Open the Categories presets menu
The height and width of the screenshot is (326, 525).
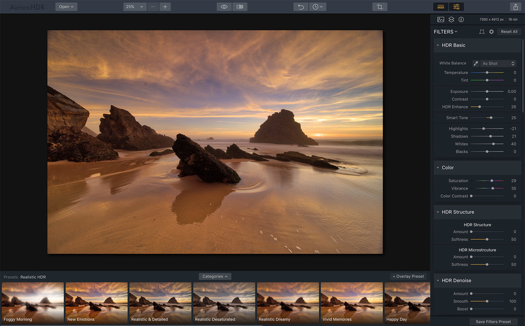tap(215, 277)
